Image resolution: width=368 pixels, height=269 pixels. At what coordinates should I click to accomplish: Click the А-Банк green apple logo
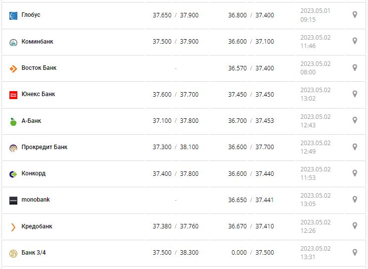pos(13,121)
